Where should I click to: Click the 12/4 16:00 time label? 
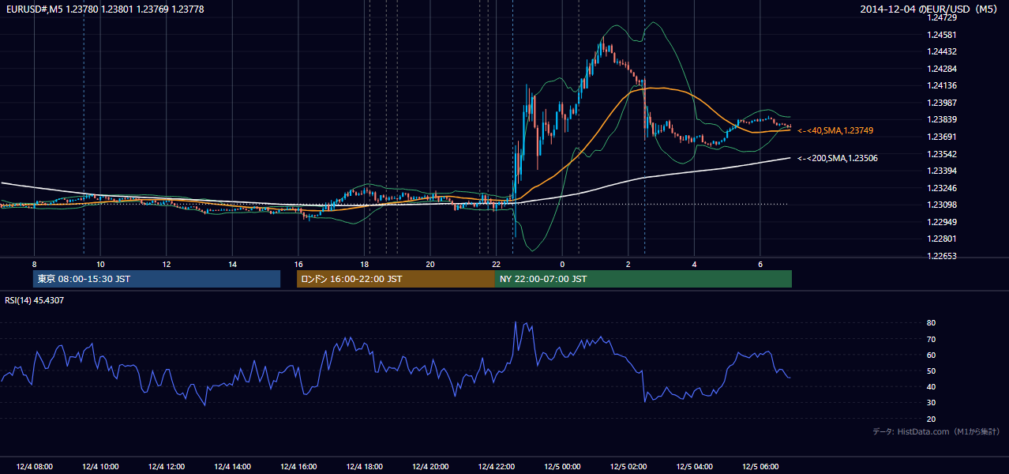pos(298,466)
